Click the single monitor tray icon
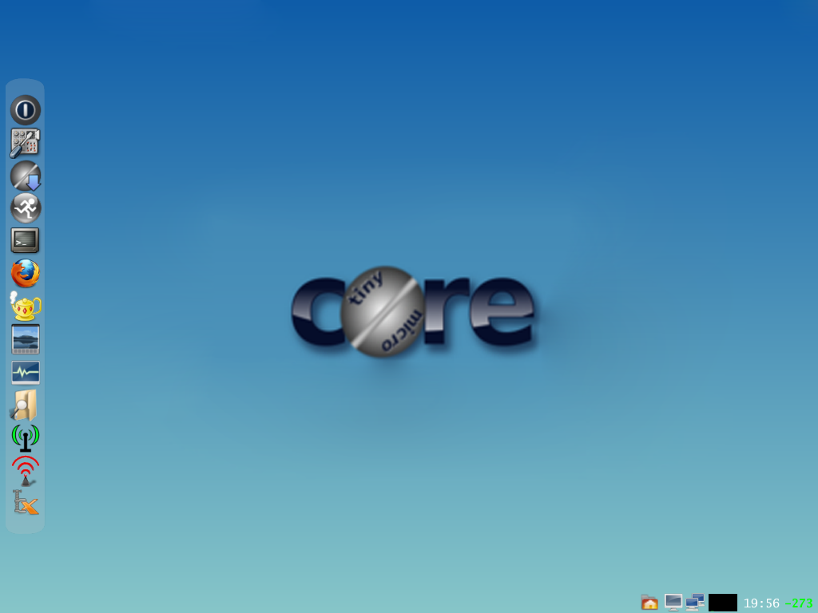 pyautogui.click(x=673, y=603)
